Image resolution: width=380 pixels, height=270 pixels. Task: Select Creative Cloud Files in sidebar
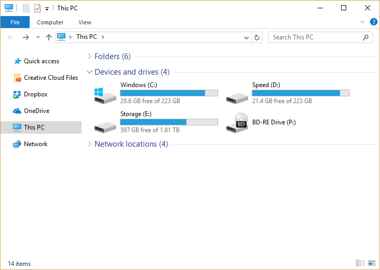(x=51, y=78)
